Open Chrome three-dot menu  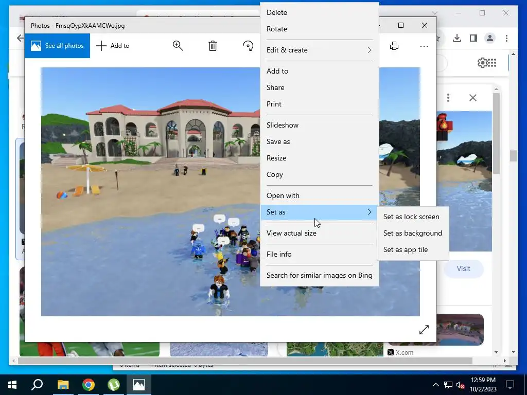click(506, 38)
